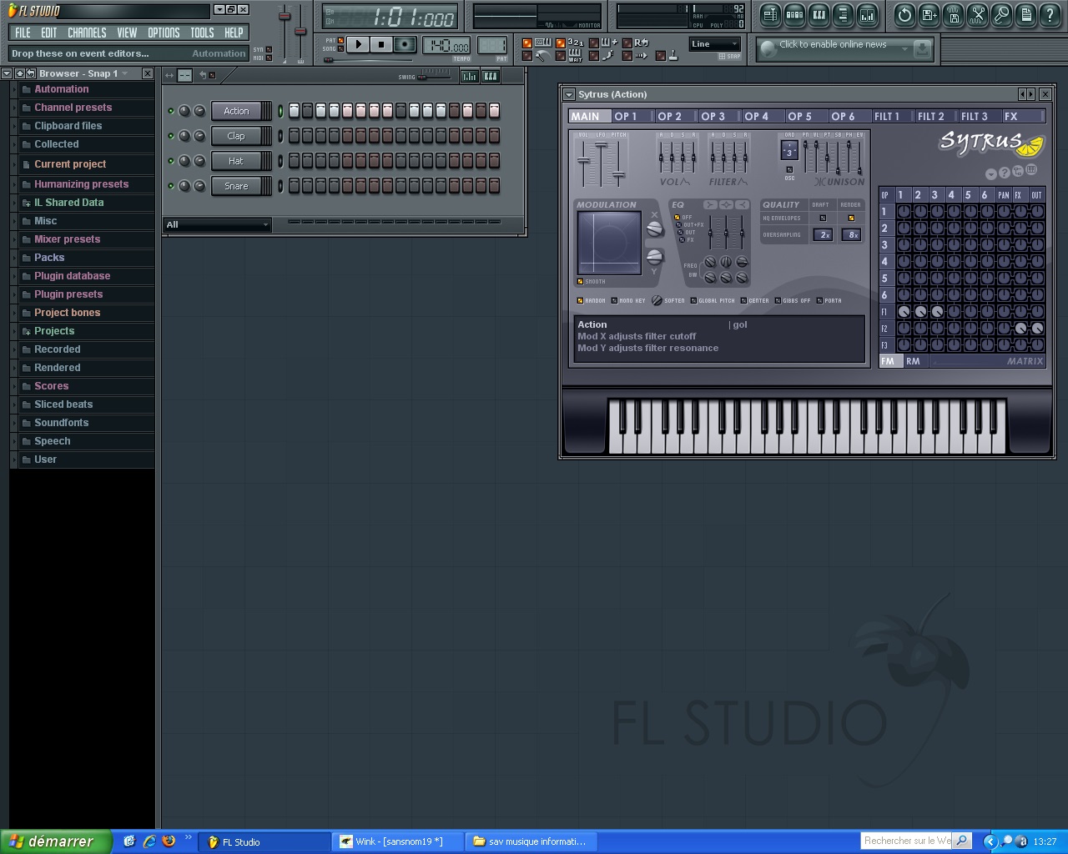Expand the IL Shared Data folder
This screenshot has width=1068, height=854.
(13, 203)
